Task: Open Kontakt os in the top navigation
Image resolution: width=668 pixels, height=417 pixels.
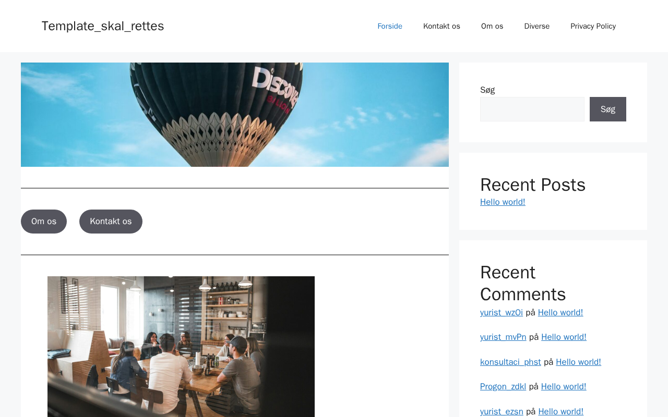Action: 442,26
